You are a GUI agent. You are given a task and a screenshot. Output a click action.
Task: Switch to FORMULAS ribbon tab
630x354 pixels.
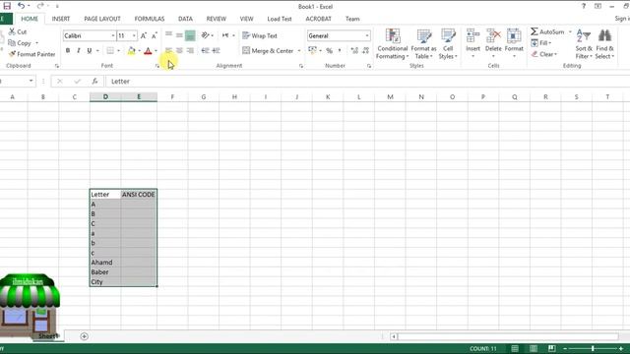[x=150, y=19]
